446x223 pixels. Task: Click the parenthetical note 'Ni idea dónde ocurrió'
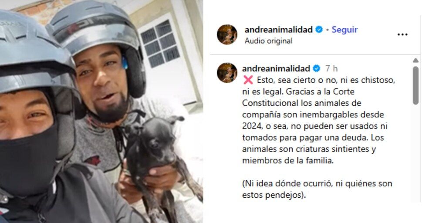point(317,189)
